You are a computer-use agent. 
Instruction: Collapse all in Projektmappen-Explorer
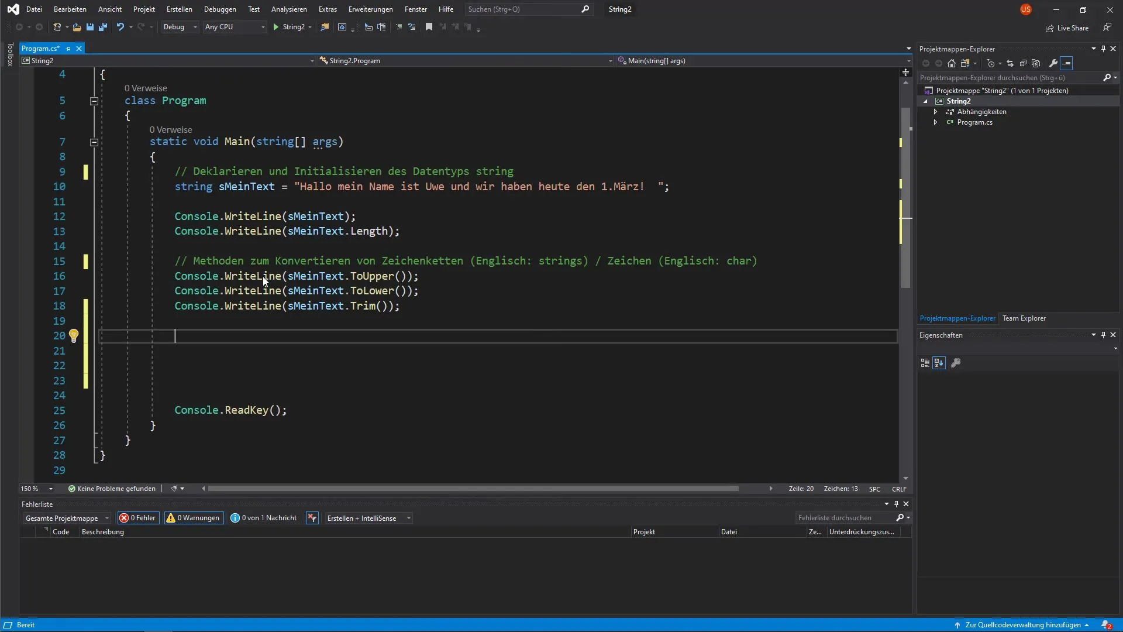pyautogui.click(x=1023, y=63)
